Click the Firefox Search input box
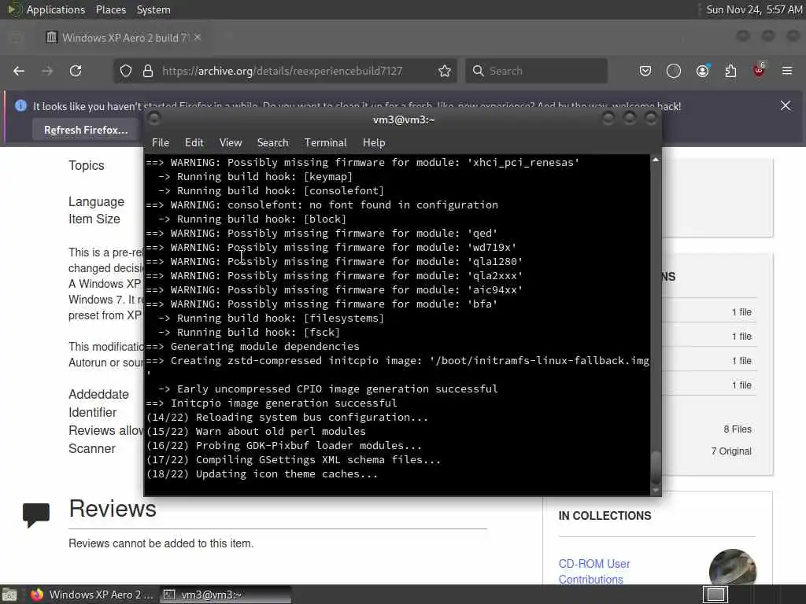This screenshot has height=604, width=806. (537, 71)
